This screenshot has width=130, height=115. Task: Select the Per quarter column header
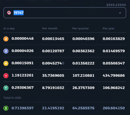point(80,28)
